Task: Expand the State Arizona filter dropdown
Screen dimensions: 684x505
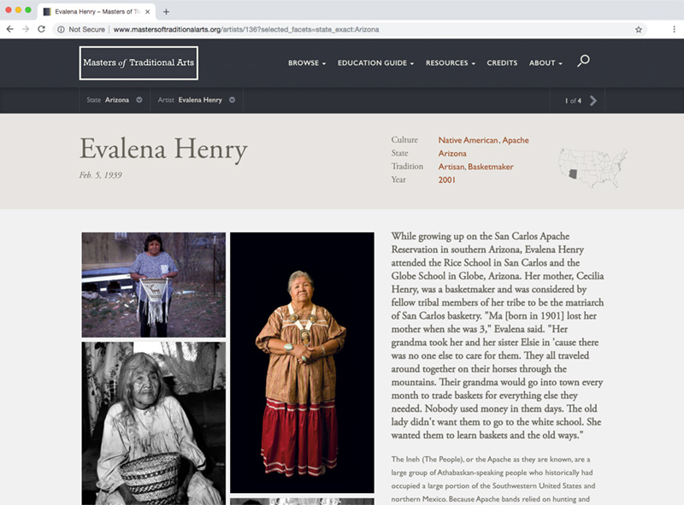Action: (x=139, y=100)
